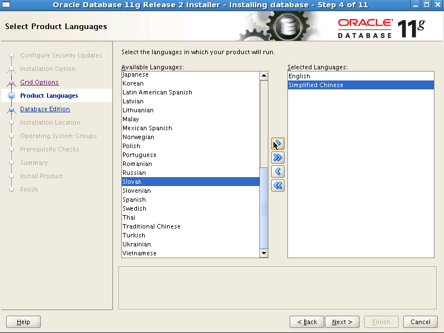
Task: Select Vietnamese in Available Languages
Action: click(191, 253)
